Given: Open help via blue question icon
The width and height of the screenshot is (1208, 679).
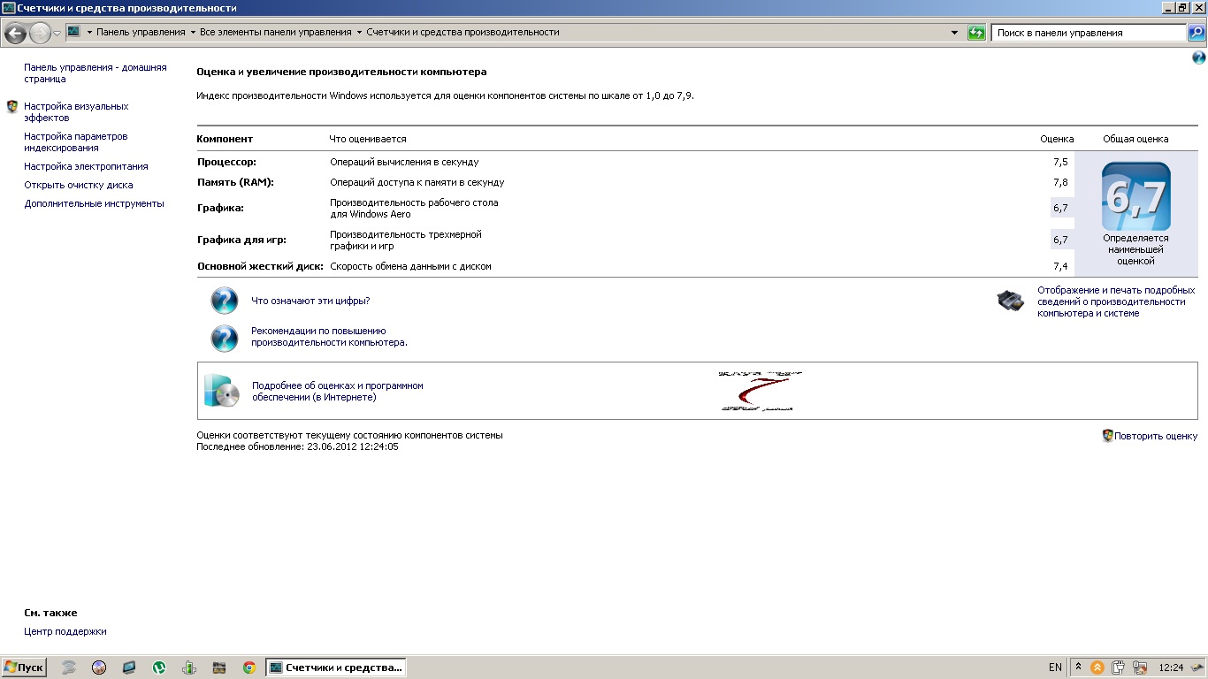Looking at the screenshot, I should 1199,58.
